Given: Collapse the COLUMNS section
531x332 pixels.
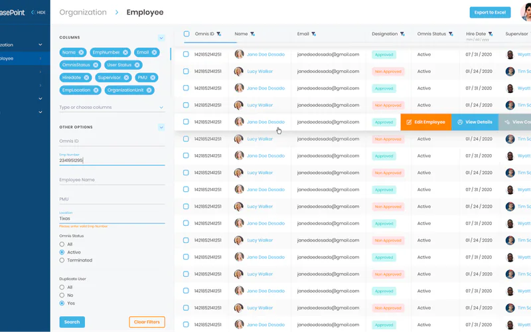Looking at the screenshot, I should [x=161, y=38].
